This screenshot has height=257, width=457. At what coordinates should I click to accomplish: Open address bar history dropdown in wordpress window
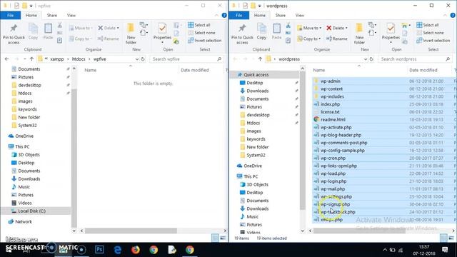(x=366, y=59)
